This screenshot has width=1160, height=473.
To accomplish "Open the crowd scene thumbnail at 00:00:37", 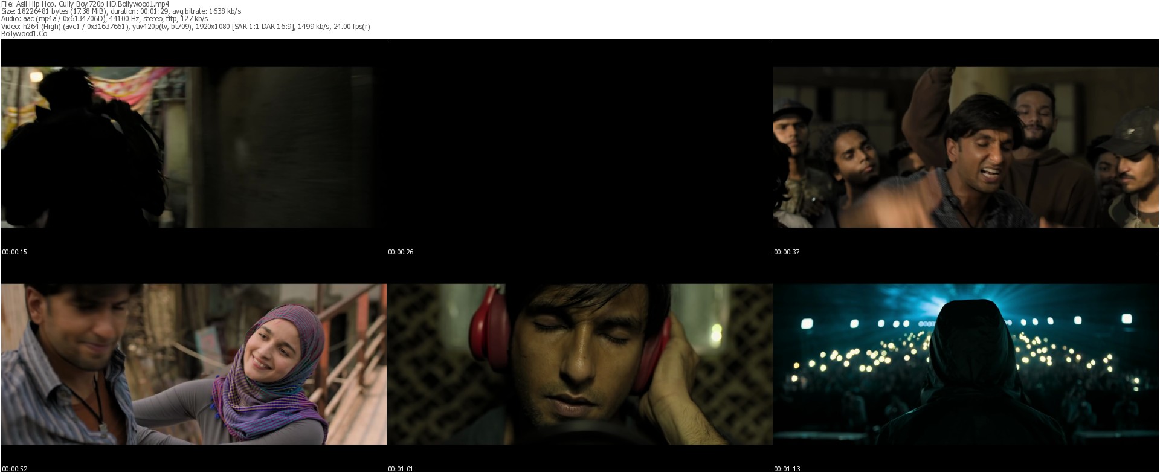I will (966, 147).
